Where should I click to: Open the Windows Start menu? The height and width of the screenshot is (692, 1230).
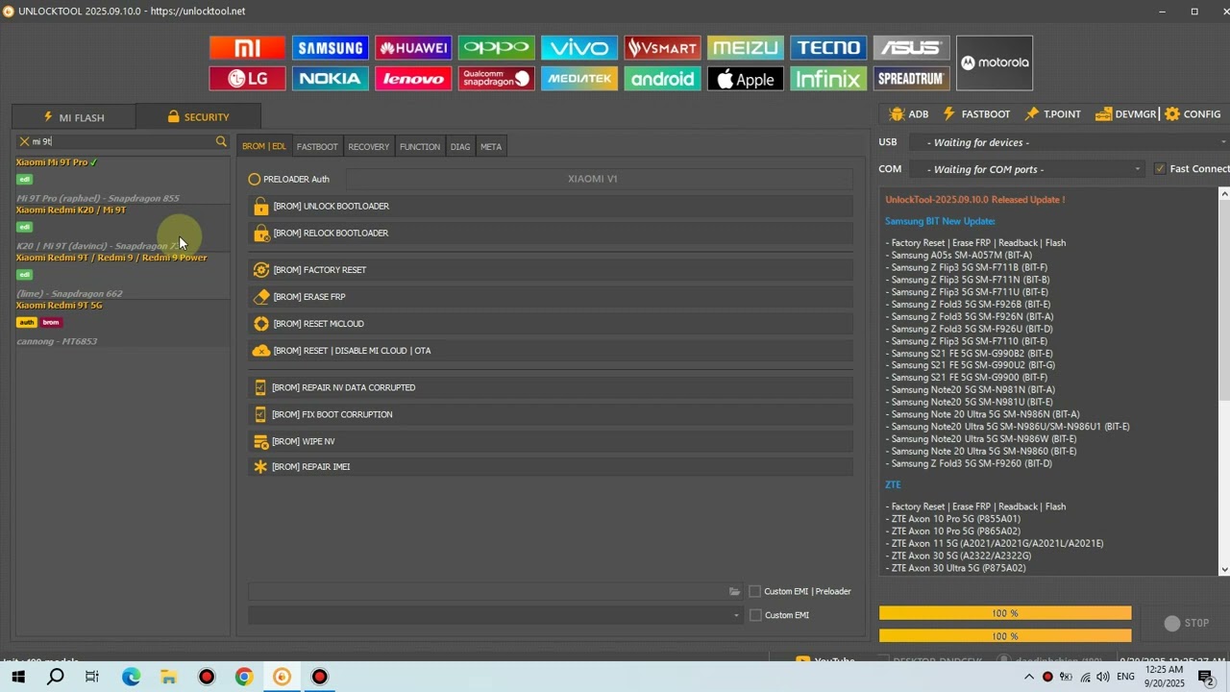18,677
